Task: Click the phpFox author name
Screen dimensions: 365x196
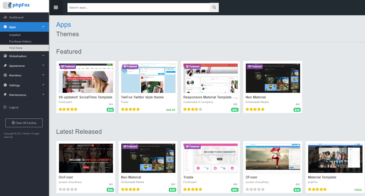Action: coord(313,182)
